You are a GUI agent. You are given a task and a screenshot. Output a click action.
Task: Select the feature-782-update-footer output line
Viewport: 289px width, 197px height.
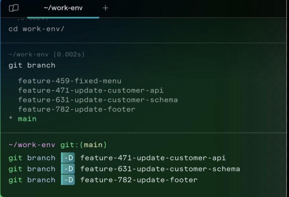[x=77, y=109]
